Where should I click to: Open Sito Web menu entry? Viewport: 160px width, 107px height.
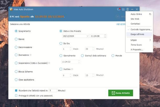139,19
